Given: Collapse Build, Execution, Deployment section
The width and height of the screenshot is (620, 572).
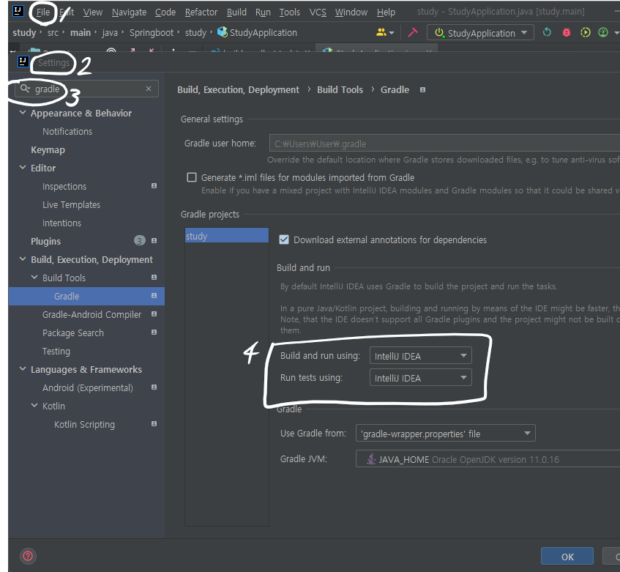Looking at the screenshot, I should click(x=23, y=259).
